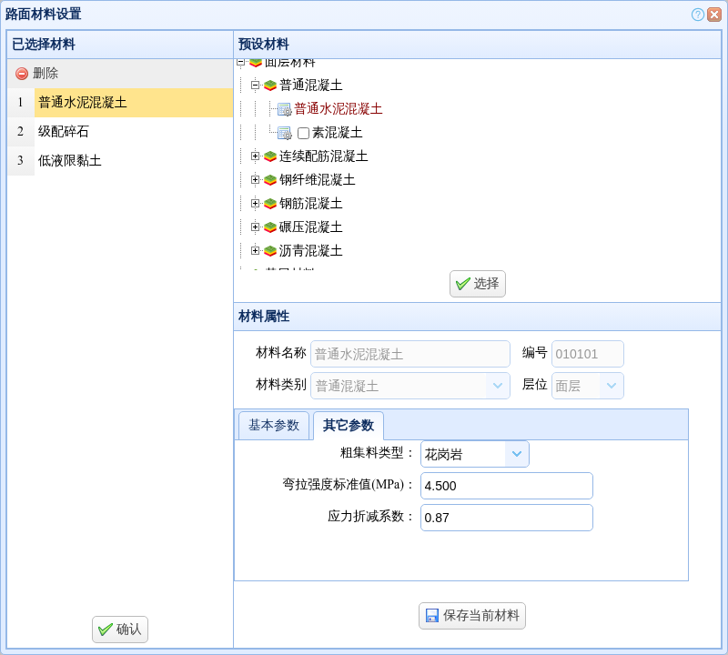The image size is (728, 655).
Task: Click the material icon beside 普通水泥混凝土 tree node
Action: (284, 109)
